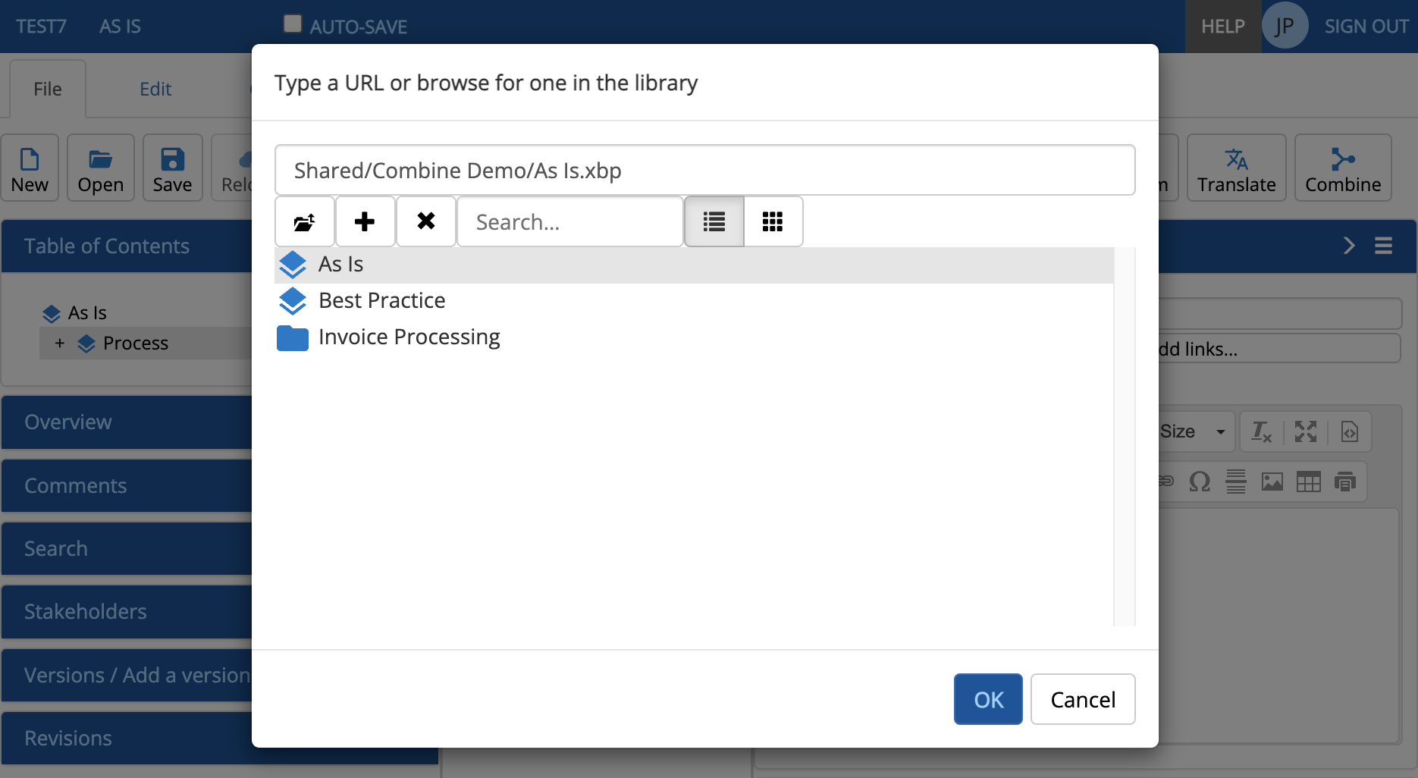Click the insert table icon
The height and width of the screenshot is (778, 1418).
[x=1308, y=482]
